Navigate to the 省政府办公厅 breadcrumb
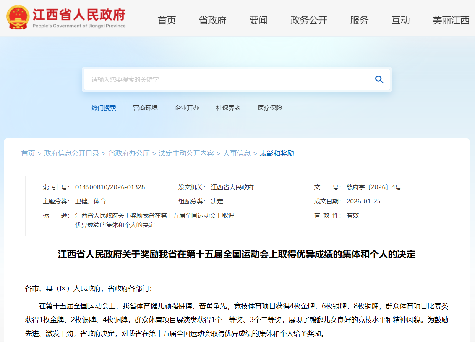 pos(129,153)
